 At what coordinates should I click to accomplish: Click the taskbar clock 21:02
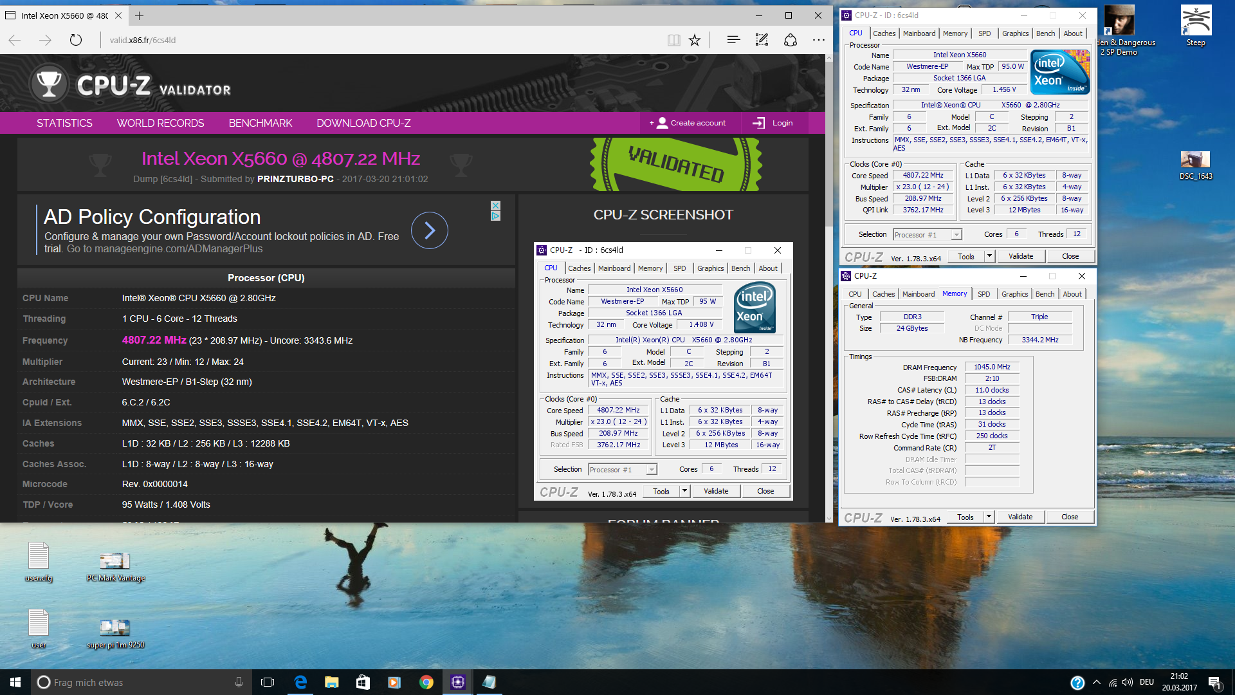[1179, 682]
